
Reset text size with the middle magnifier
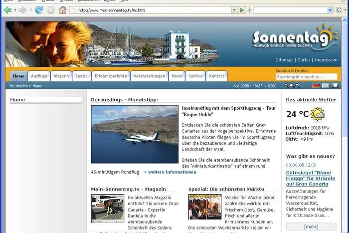tap(292, 86)
